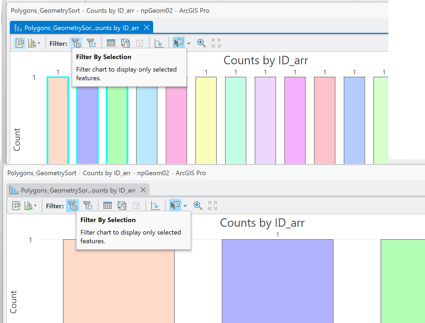425x323 pixels.
Task: Open the attribute table from upper chart toolbar
Action: [111, 43]
